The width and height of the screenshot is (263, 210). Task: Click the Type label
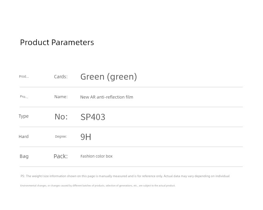point(24,116)
